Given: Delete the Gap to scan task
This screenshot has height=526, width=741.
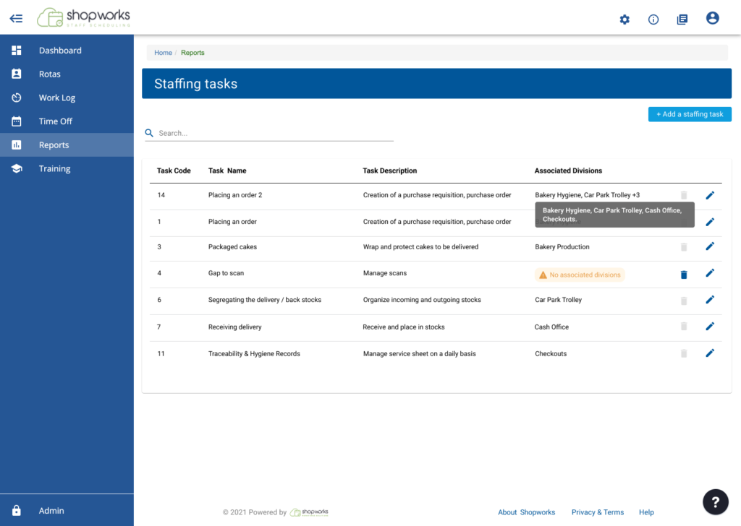Looking at the screenshot, I should point(684,275).
